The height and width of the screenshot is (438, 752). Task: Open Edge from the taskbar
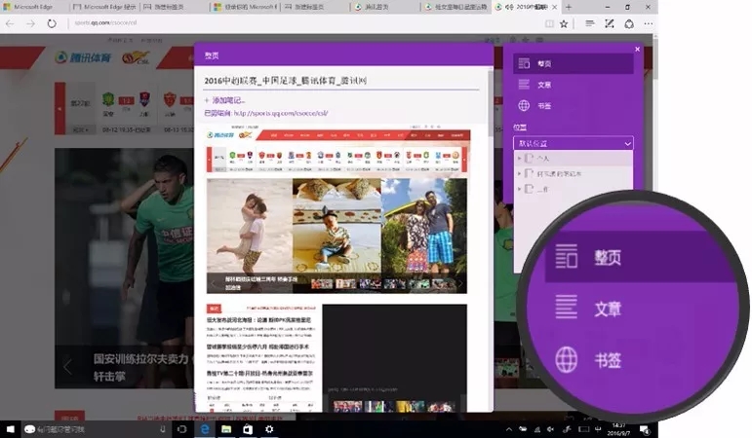tap(205, 429)
